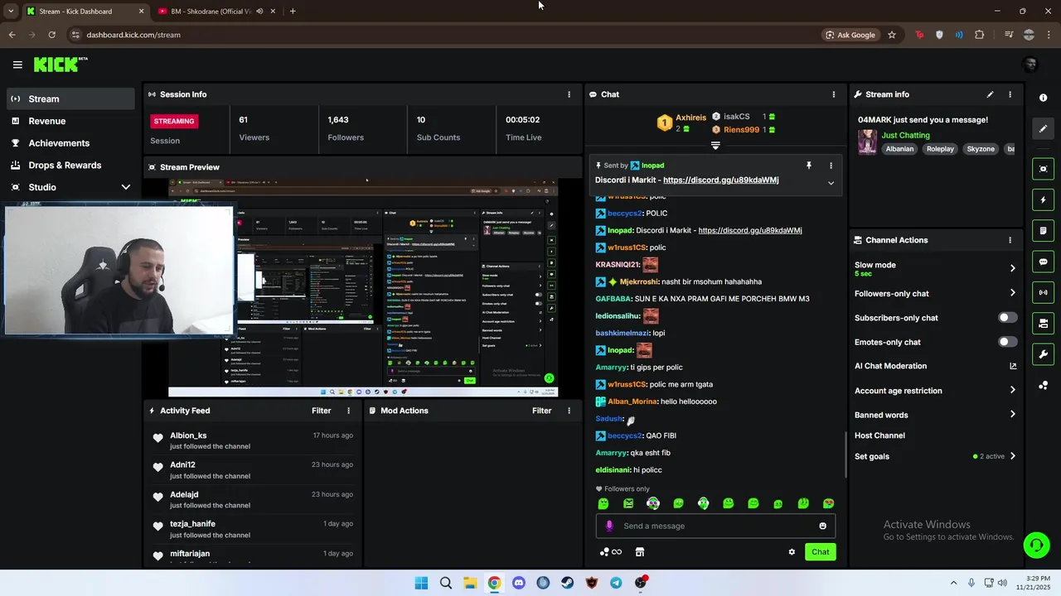The width and height of the screenshot is (1061, 596).
Task: Click the Send a message input field
Action: [715, 526]
